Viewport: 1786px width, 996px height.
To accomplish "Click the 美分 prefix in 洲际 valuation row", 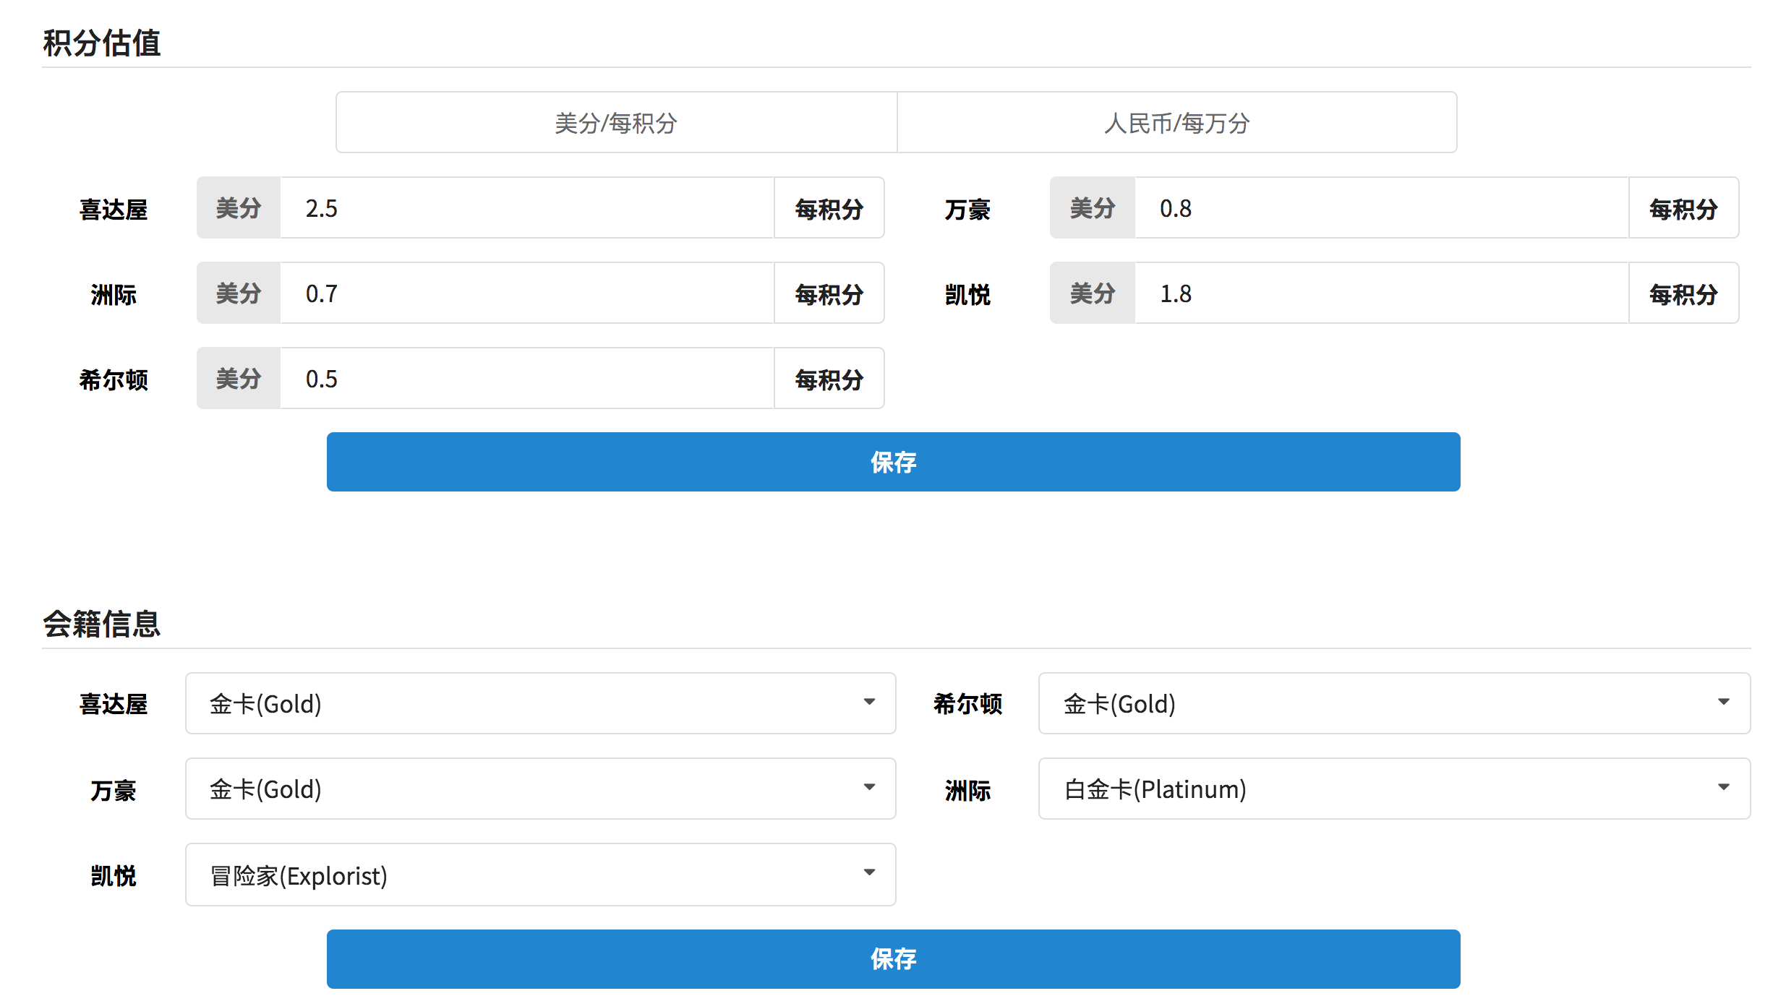I will point(239,293).
